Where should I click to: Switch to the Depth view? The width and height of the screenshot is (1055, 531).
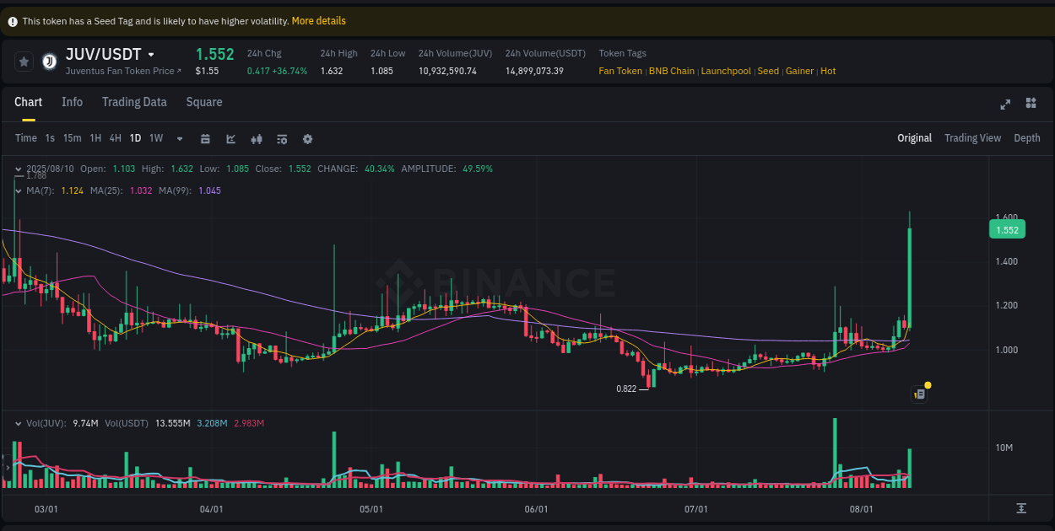pyautogui.click(x=1027, y=137)
